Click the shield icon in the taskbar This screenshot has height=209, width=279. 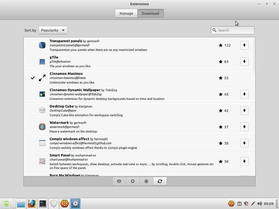[54, 204]
